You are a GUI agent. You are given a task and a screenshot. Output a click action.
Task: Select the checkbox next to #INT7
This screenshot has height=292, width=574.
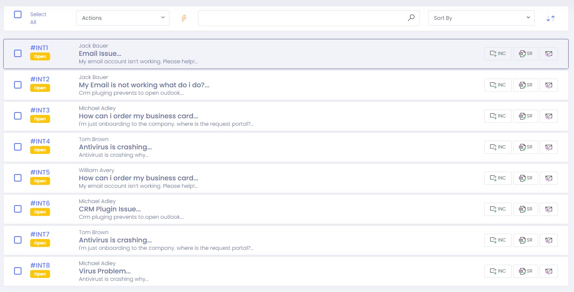click(x=18, y=240)
